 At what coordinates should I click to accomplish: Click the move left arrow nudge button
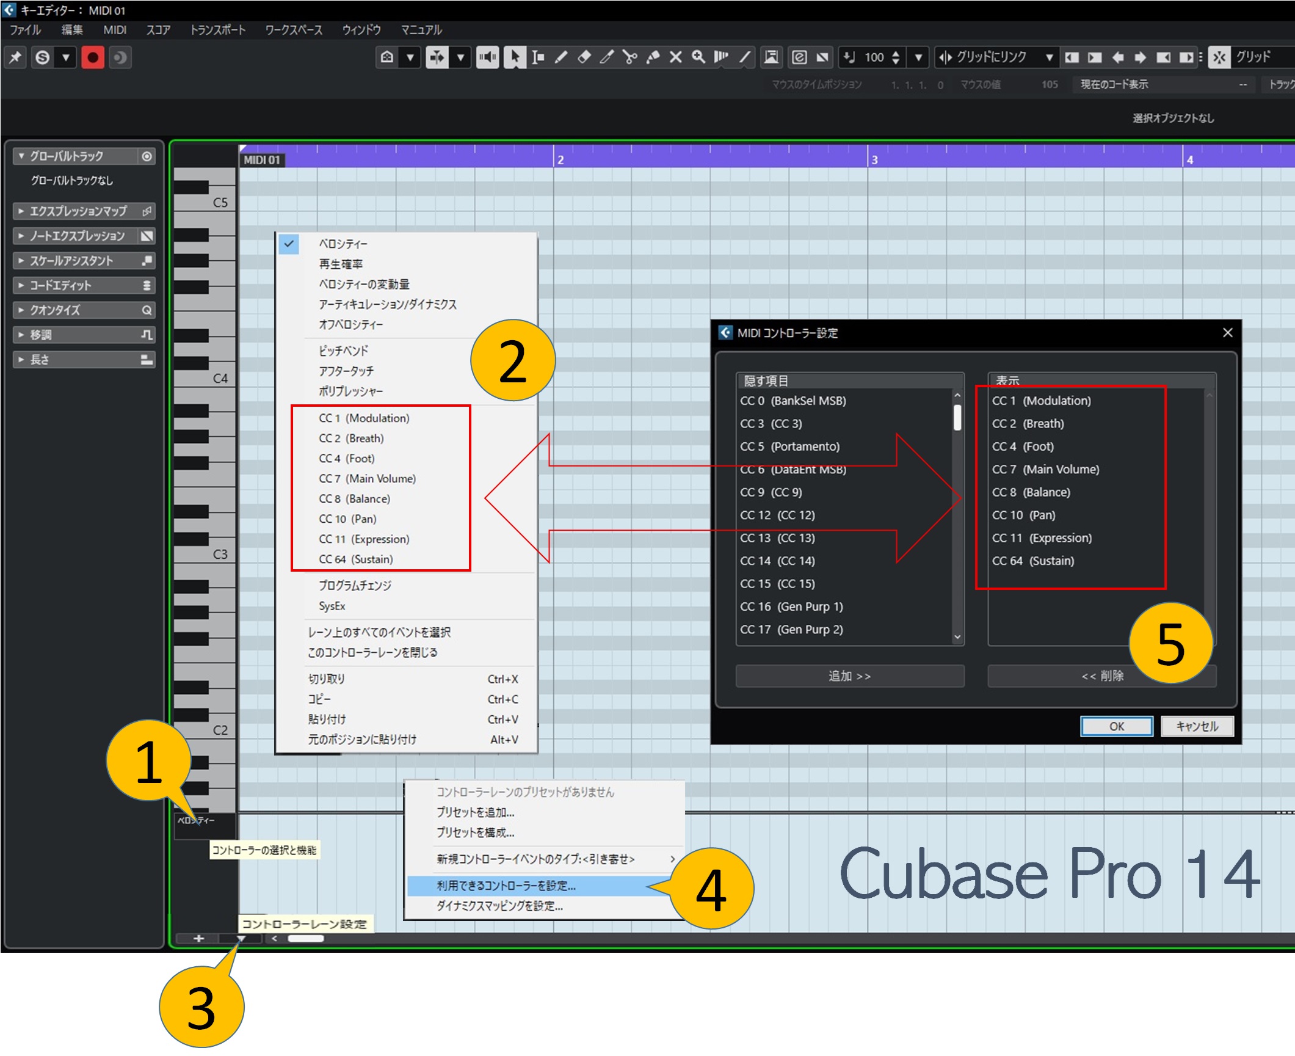pyautogui.click(x=1118, y=57)
